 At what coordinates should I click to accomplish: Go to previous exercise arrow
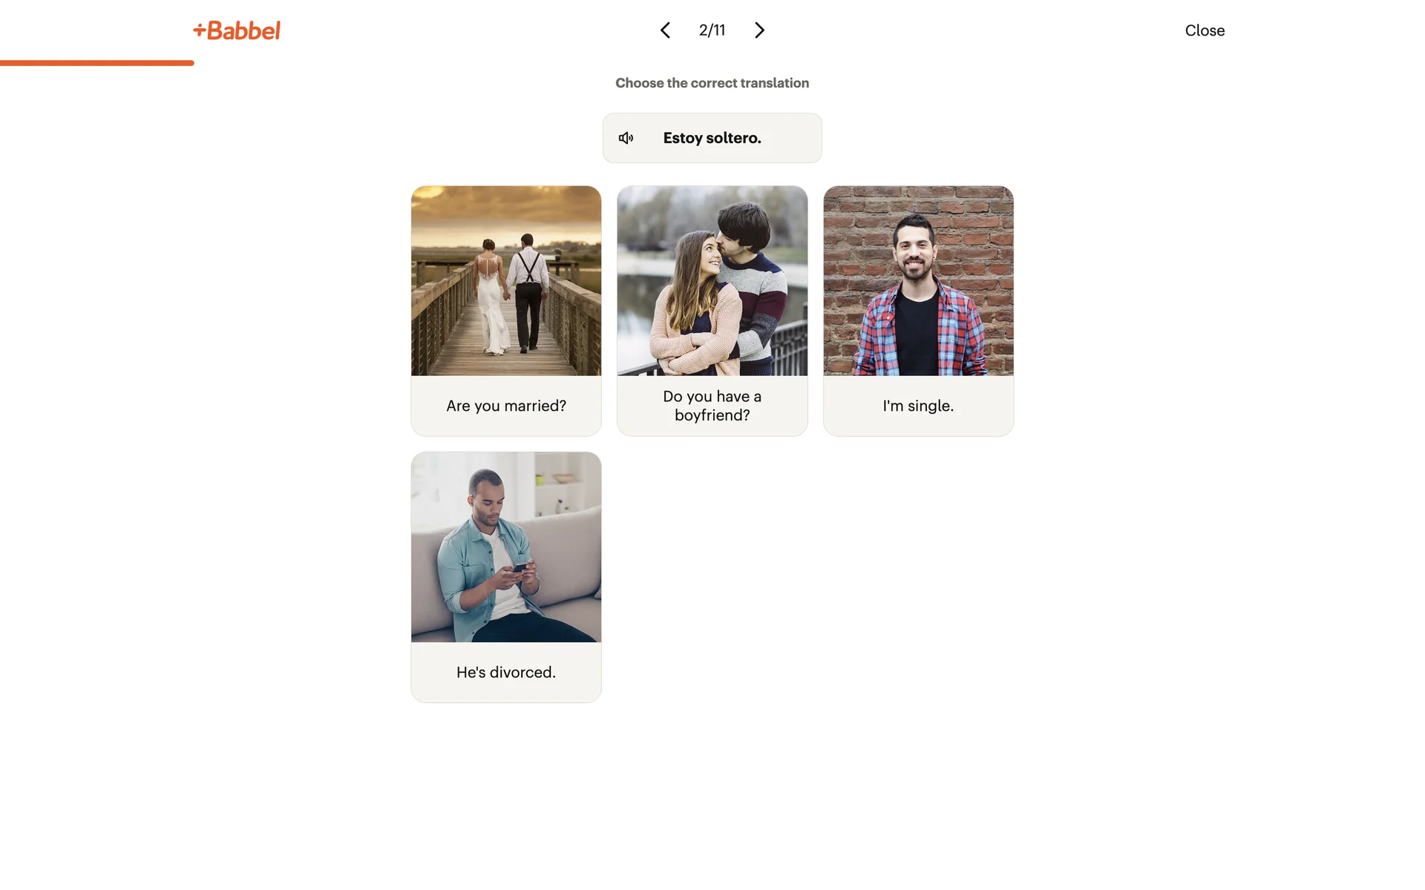pos(665,30)
